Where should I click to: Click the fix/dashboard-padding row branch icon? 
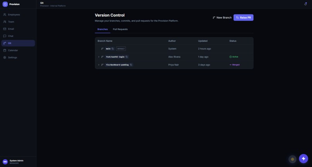pos(102,65)
